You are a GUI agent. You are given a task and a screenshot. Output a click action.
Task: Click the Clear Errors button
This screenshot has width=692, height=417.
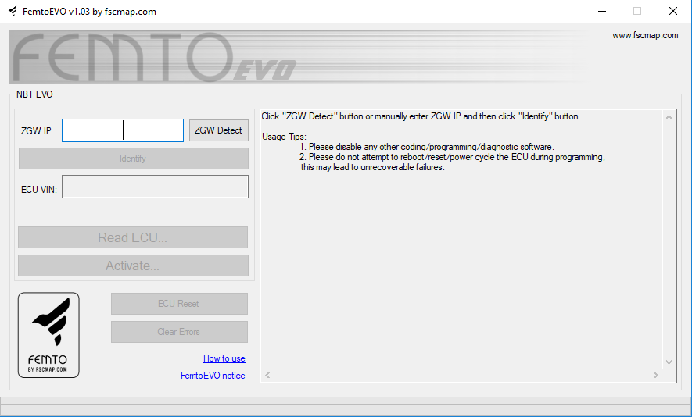tap(179, 332)
